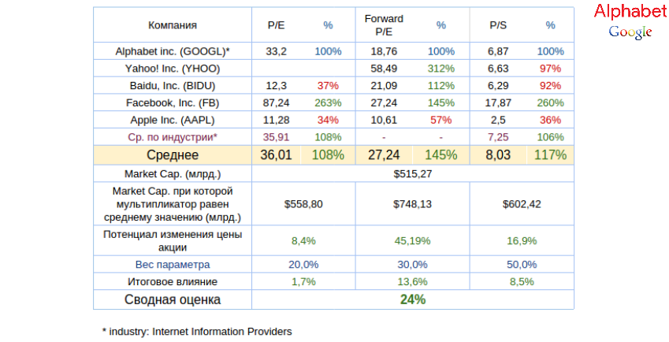Click the $558,80 market cap cell
Viewport: 669px width, 342px height.
tap(303, 204)
